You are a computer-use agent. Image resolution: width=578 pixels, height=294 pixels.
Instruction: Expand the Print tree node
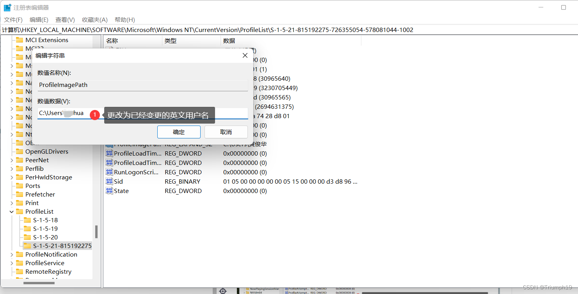(x=12, y=203)
